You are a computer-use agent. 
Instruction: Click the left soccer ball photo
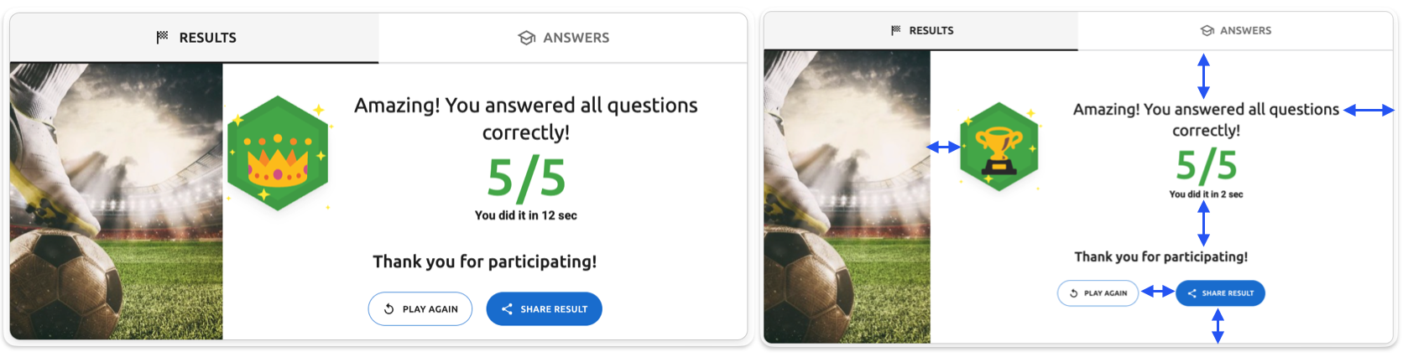(x=116, y=201)
